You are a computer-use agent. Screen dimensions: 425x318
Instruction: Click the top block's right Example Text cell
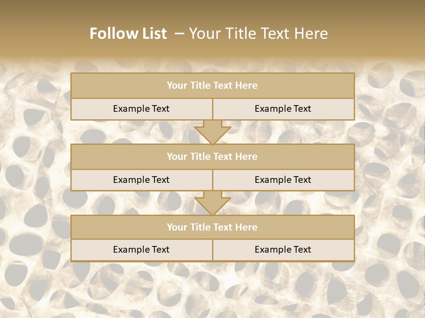(283, 109)
